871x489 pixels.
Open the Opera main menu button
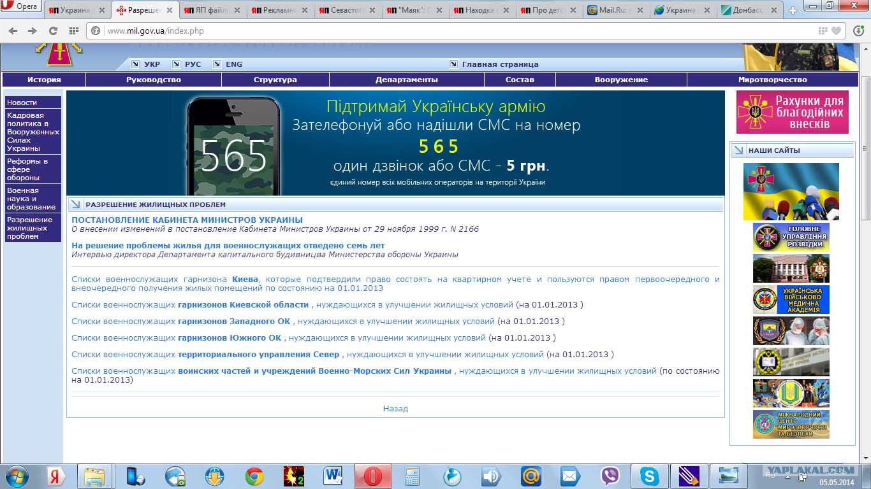click(21, 7)
